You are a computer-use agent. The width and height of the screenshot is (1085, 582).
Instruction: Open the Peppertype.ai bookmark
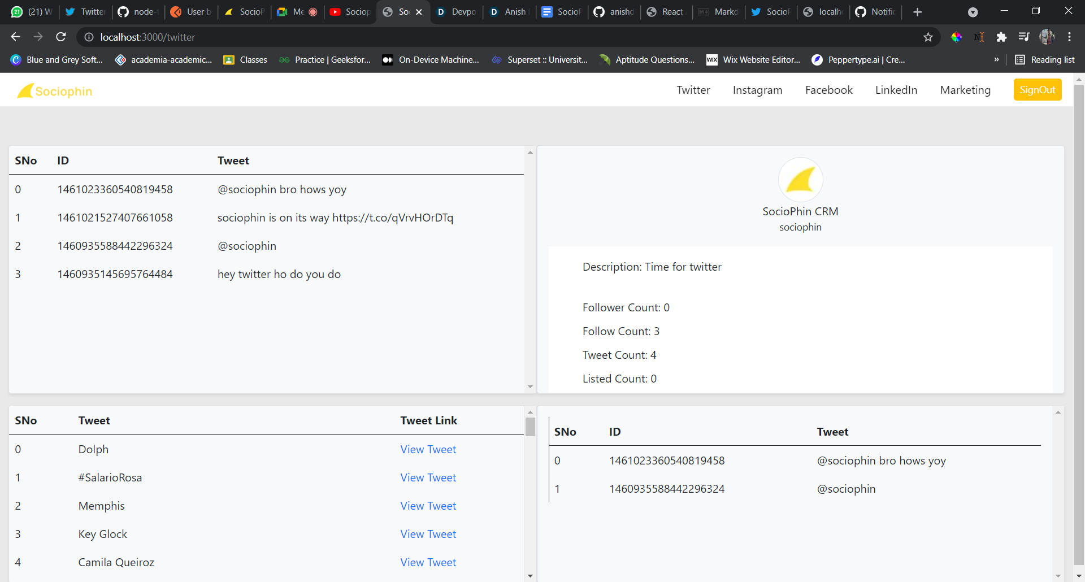tap(858, 60)
